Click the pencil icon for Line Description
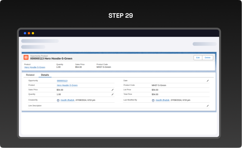242x148 pixels. click(208, 106)
